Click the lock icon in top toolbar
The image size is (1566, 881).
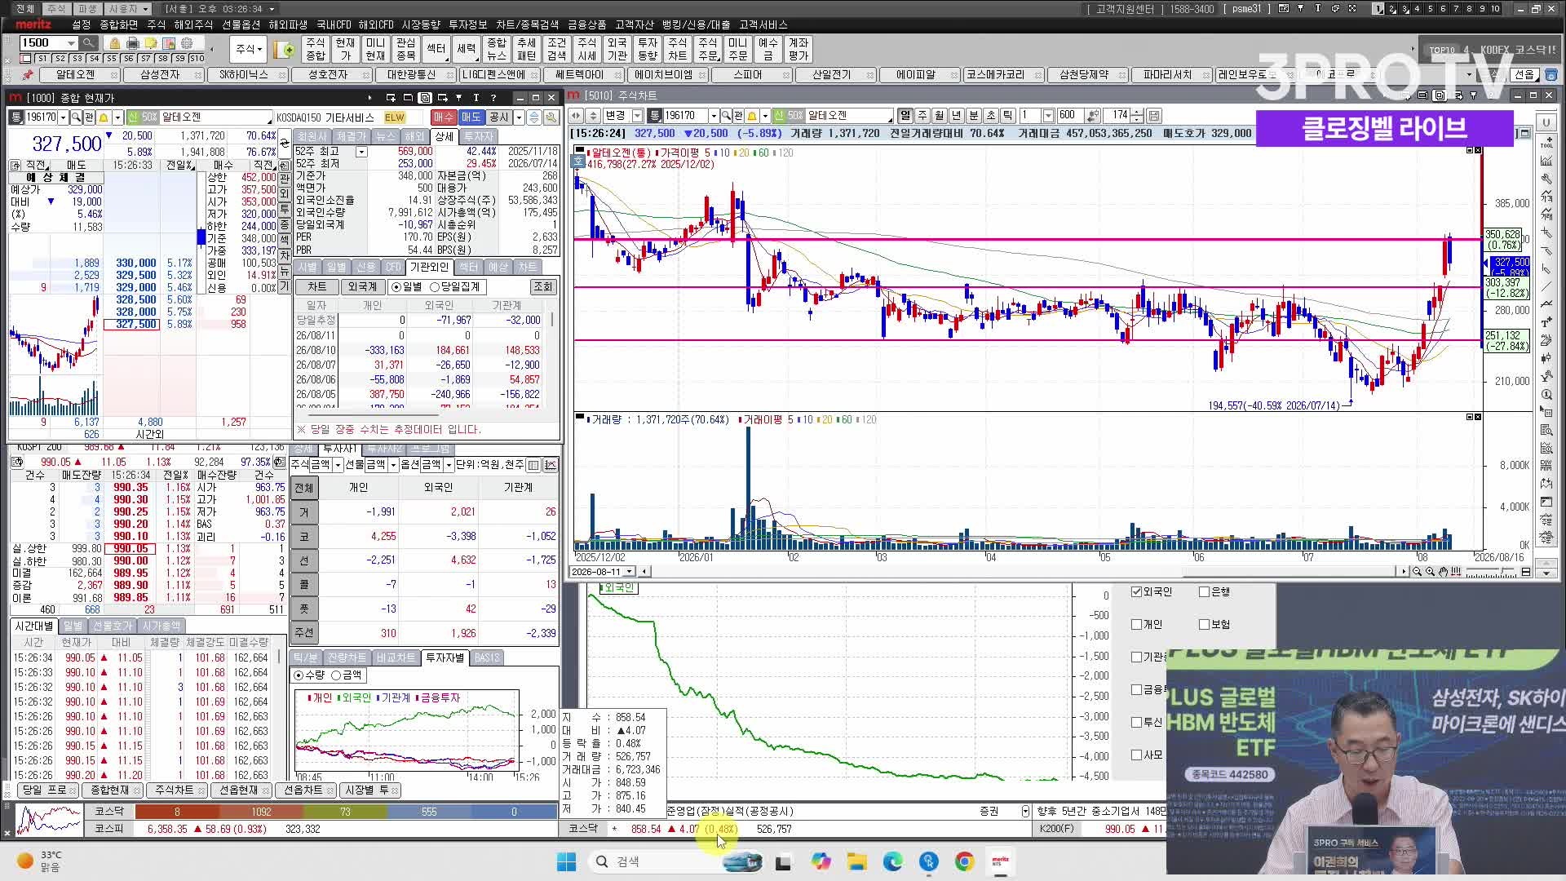coord(114,43)
